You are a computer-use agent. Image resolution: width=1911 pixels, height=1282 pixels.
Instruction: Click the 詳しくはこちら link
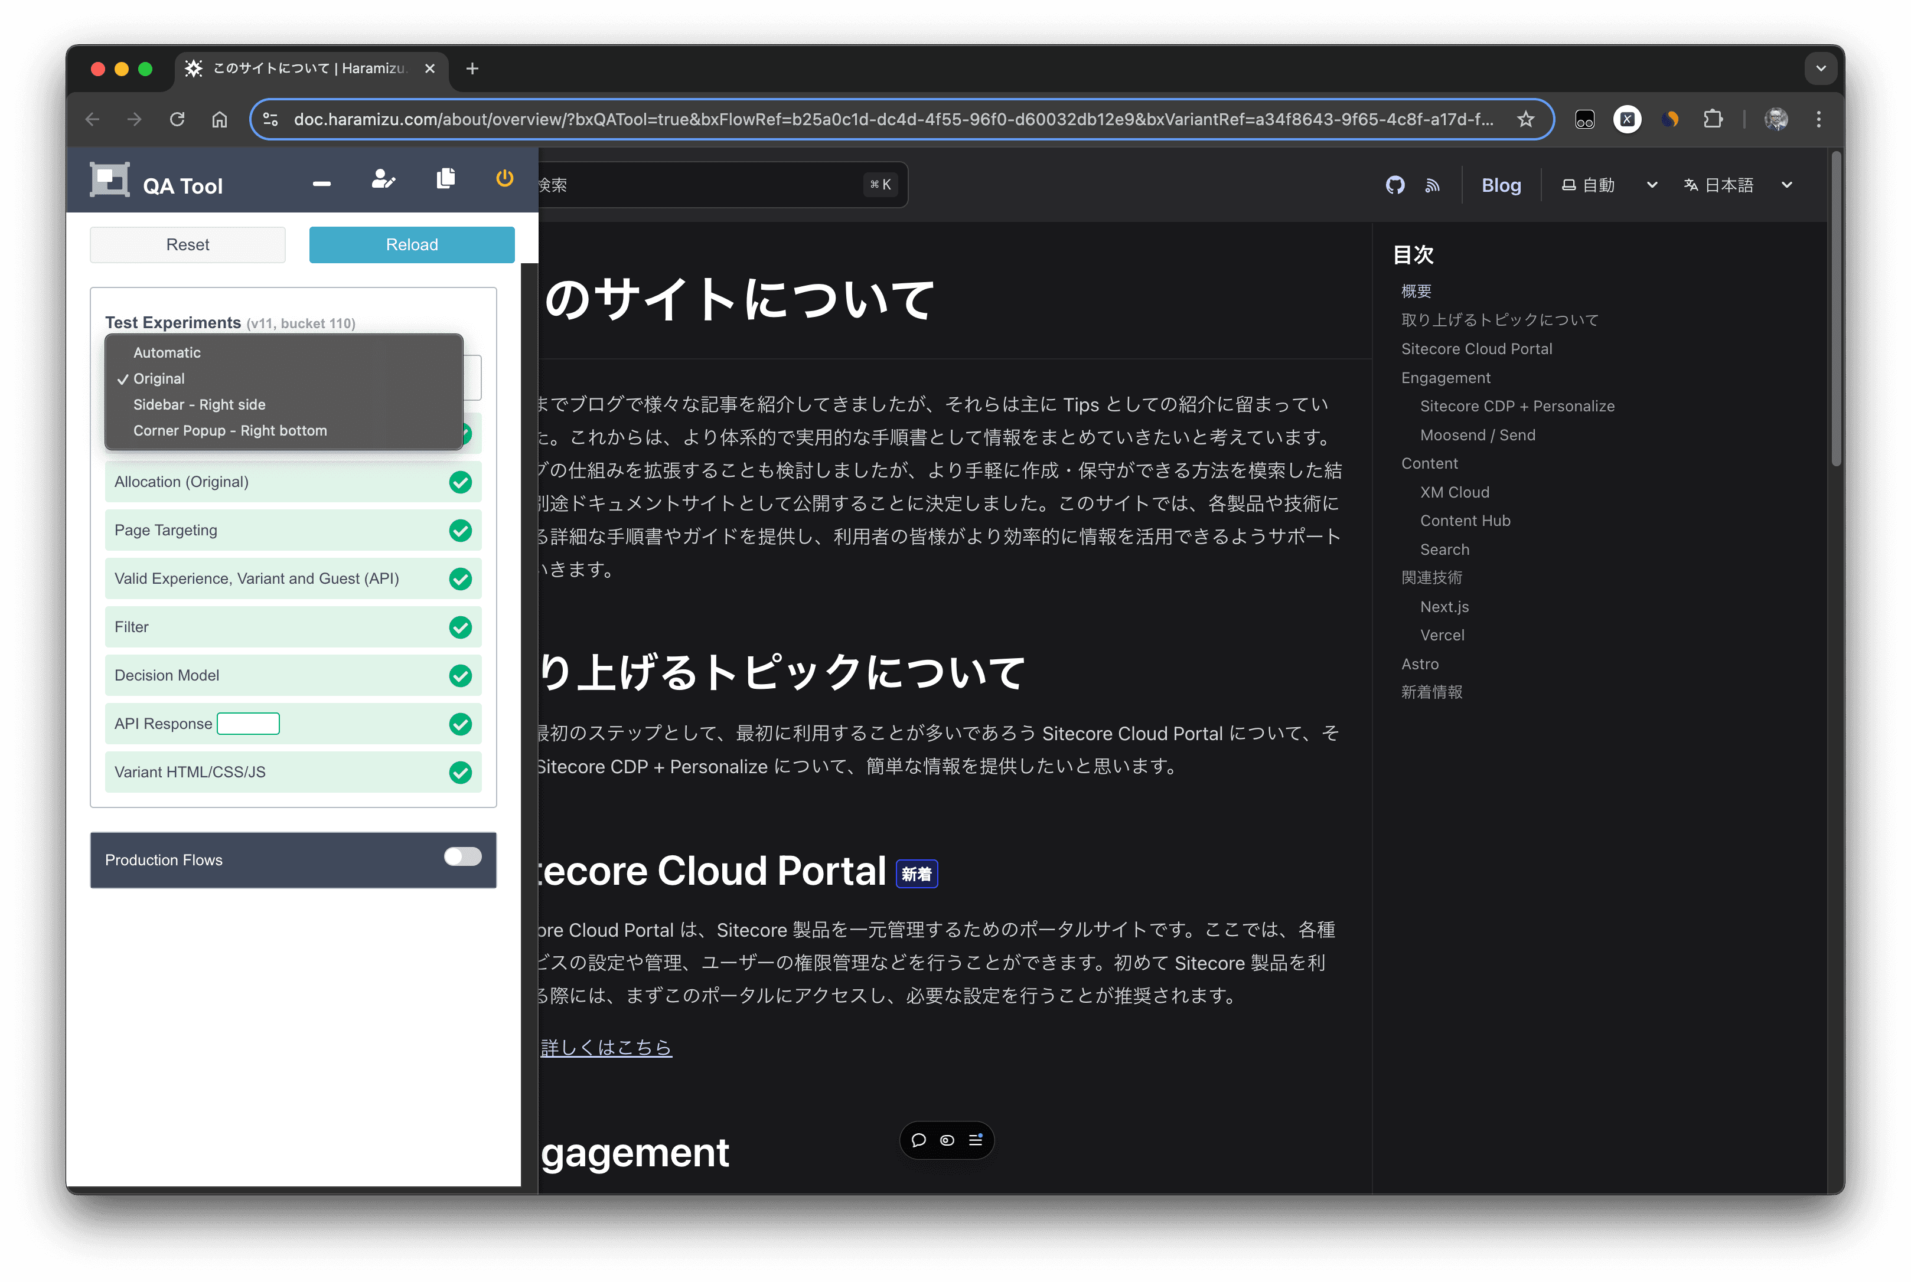pyautogui.click(x=606, y=1047)
